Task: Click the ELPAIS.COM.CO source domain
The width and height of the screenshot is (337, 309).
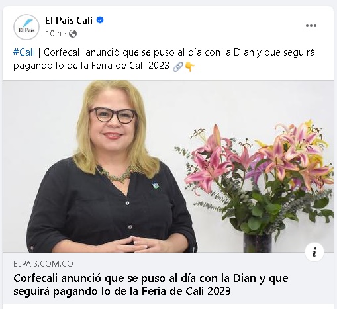Action: click(43, 264)
